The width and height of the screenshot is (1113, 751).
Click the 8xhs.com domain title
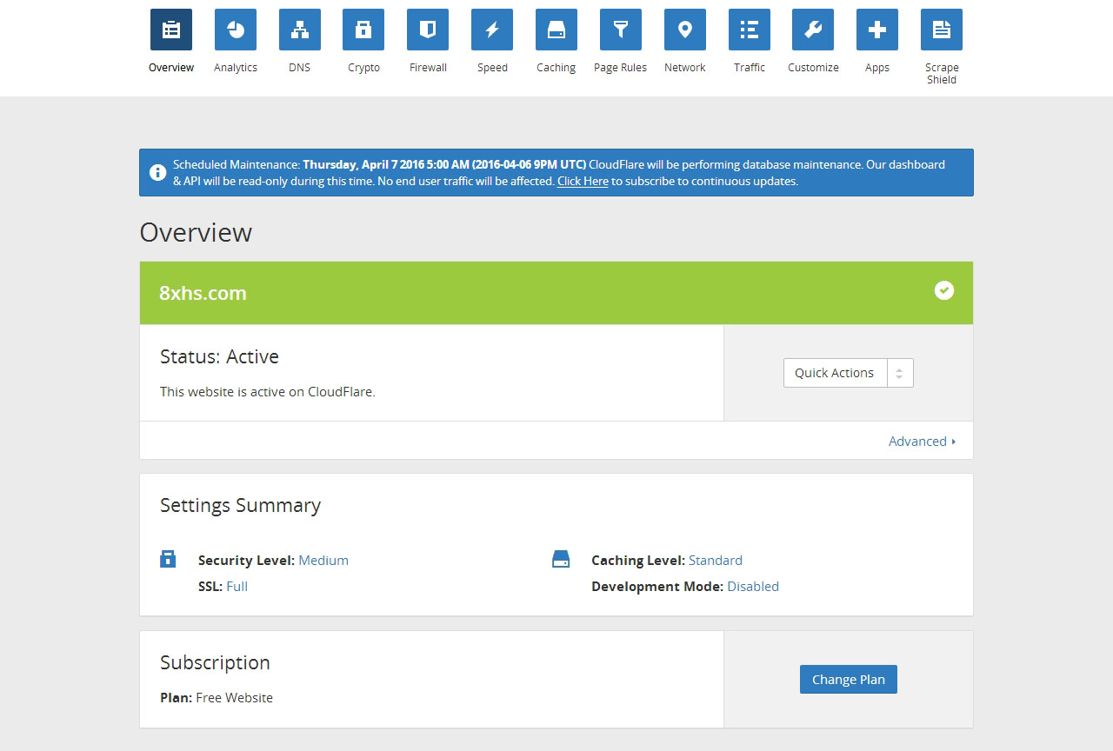click(203, 293)
